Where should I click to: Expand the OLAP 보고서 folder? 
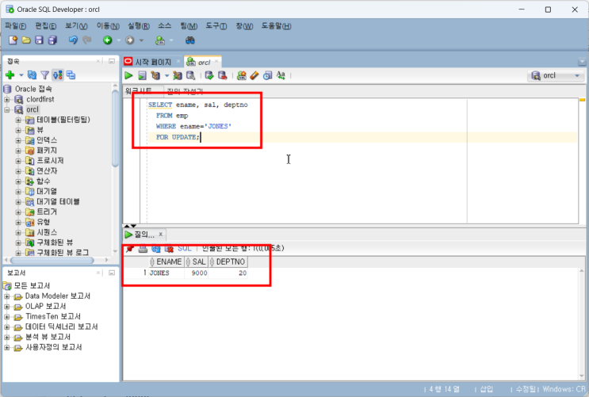click(x=7, y=307)
